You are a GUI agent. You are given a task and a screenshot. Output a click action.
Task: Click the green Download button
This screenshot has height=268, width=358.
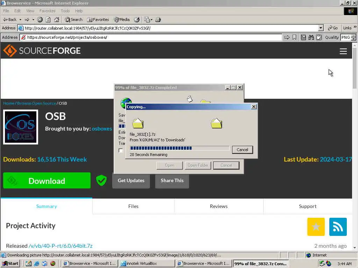pyautogui.click(x=47, y=180)
